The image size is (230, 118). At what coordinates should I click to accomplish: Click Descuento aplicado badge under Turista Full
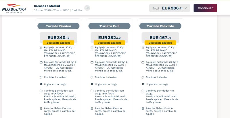(109, 43)
